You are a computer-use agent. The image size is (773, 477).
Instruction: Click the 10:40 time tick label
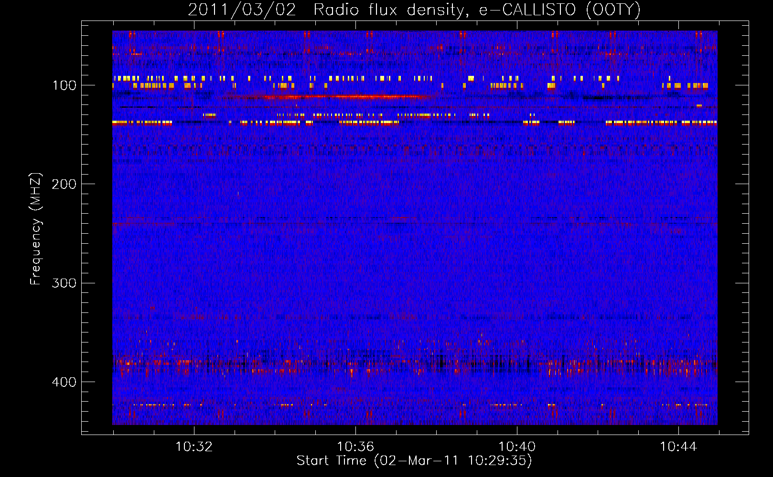click(x=517, y=447)
